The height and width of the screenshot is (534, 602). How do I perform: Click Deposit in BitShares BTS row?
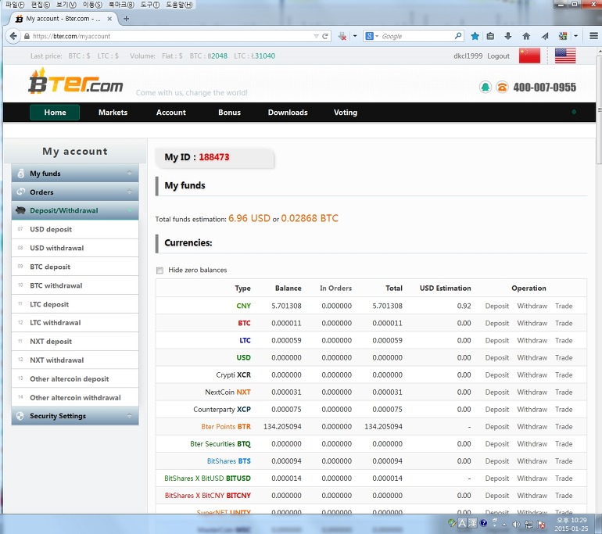coord(496,461)
